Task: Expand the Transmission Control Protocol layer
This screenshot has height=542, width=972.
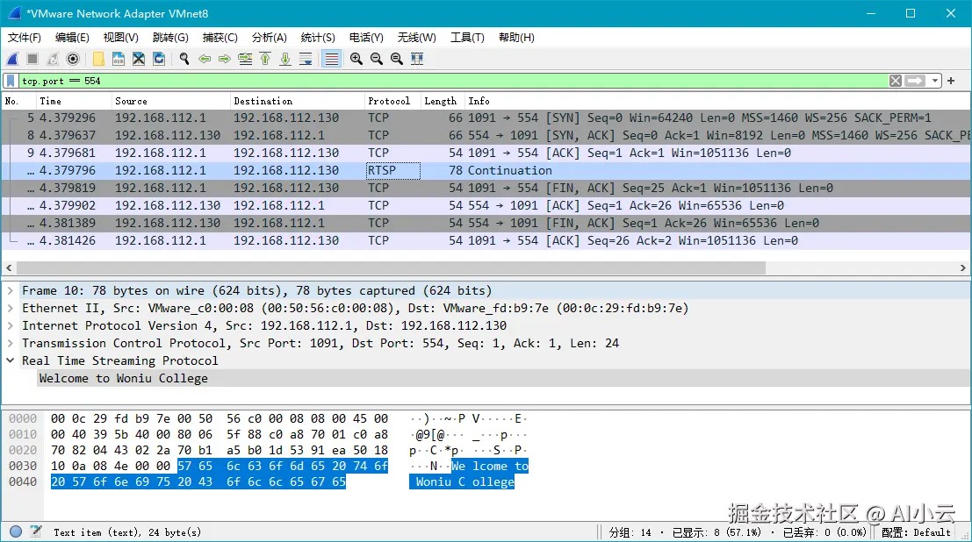Action: (x=10, y=343)
